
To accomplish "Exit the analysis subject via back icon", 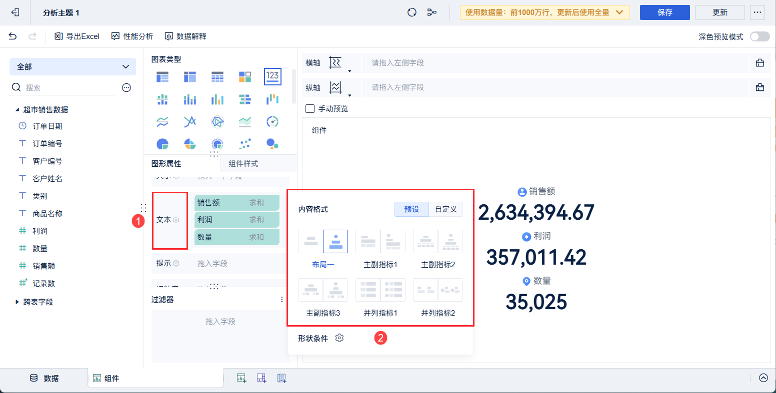I will [15, 12].
